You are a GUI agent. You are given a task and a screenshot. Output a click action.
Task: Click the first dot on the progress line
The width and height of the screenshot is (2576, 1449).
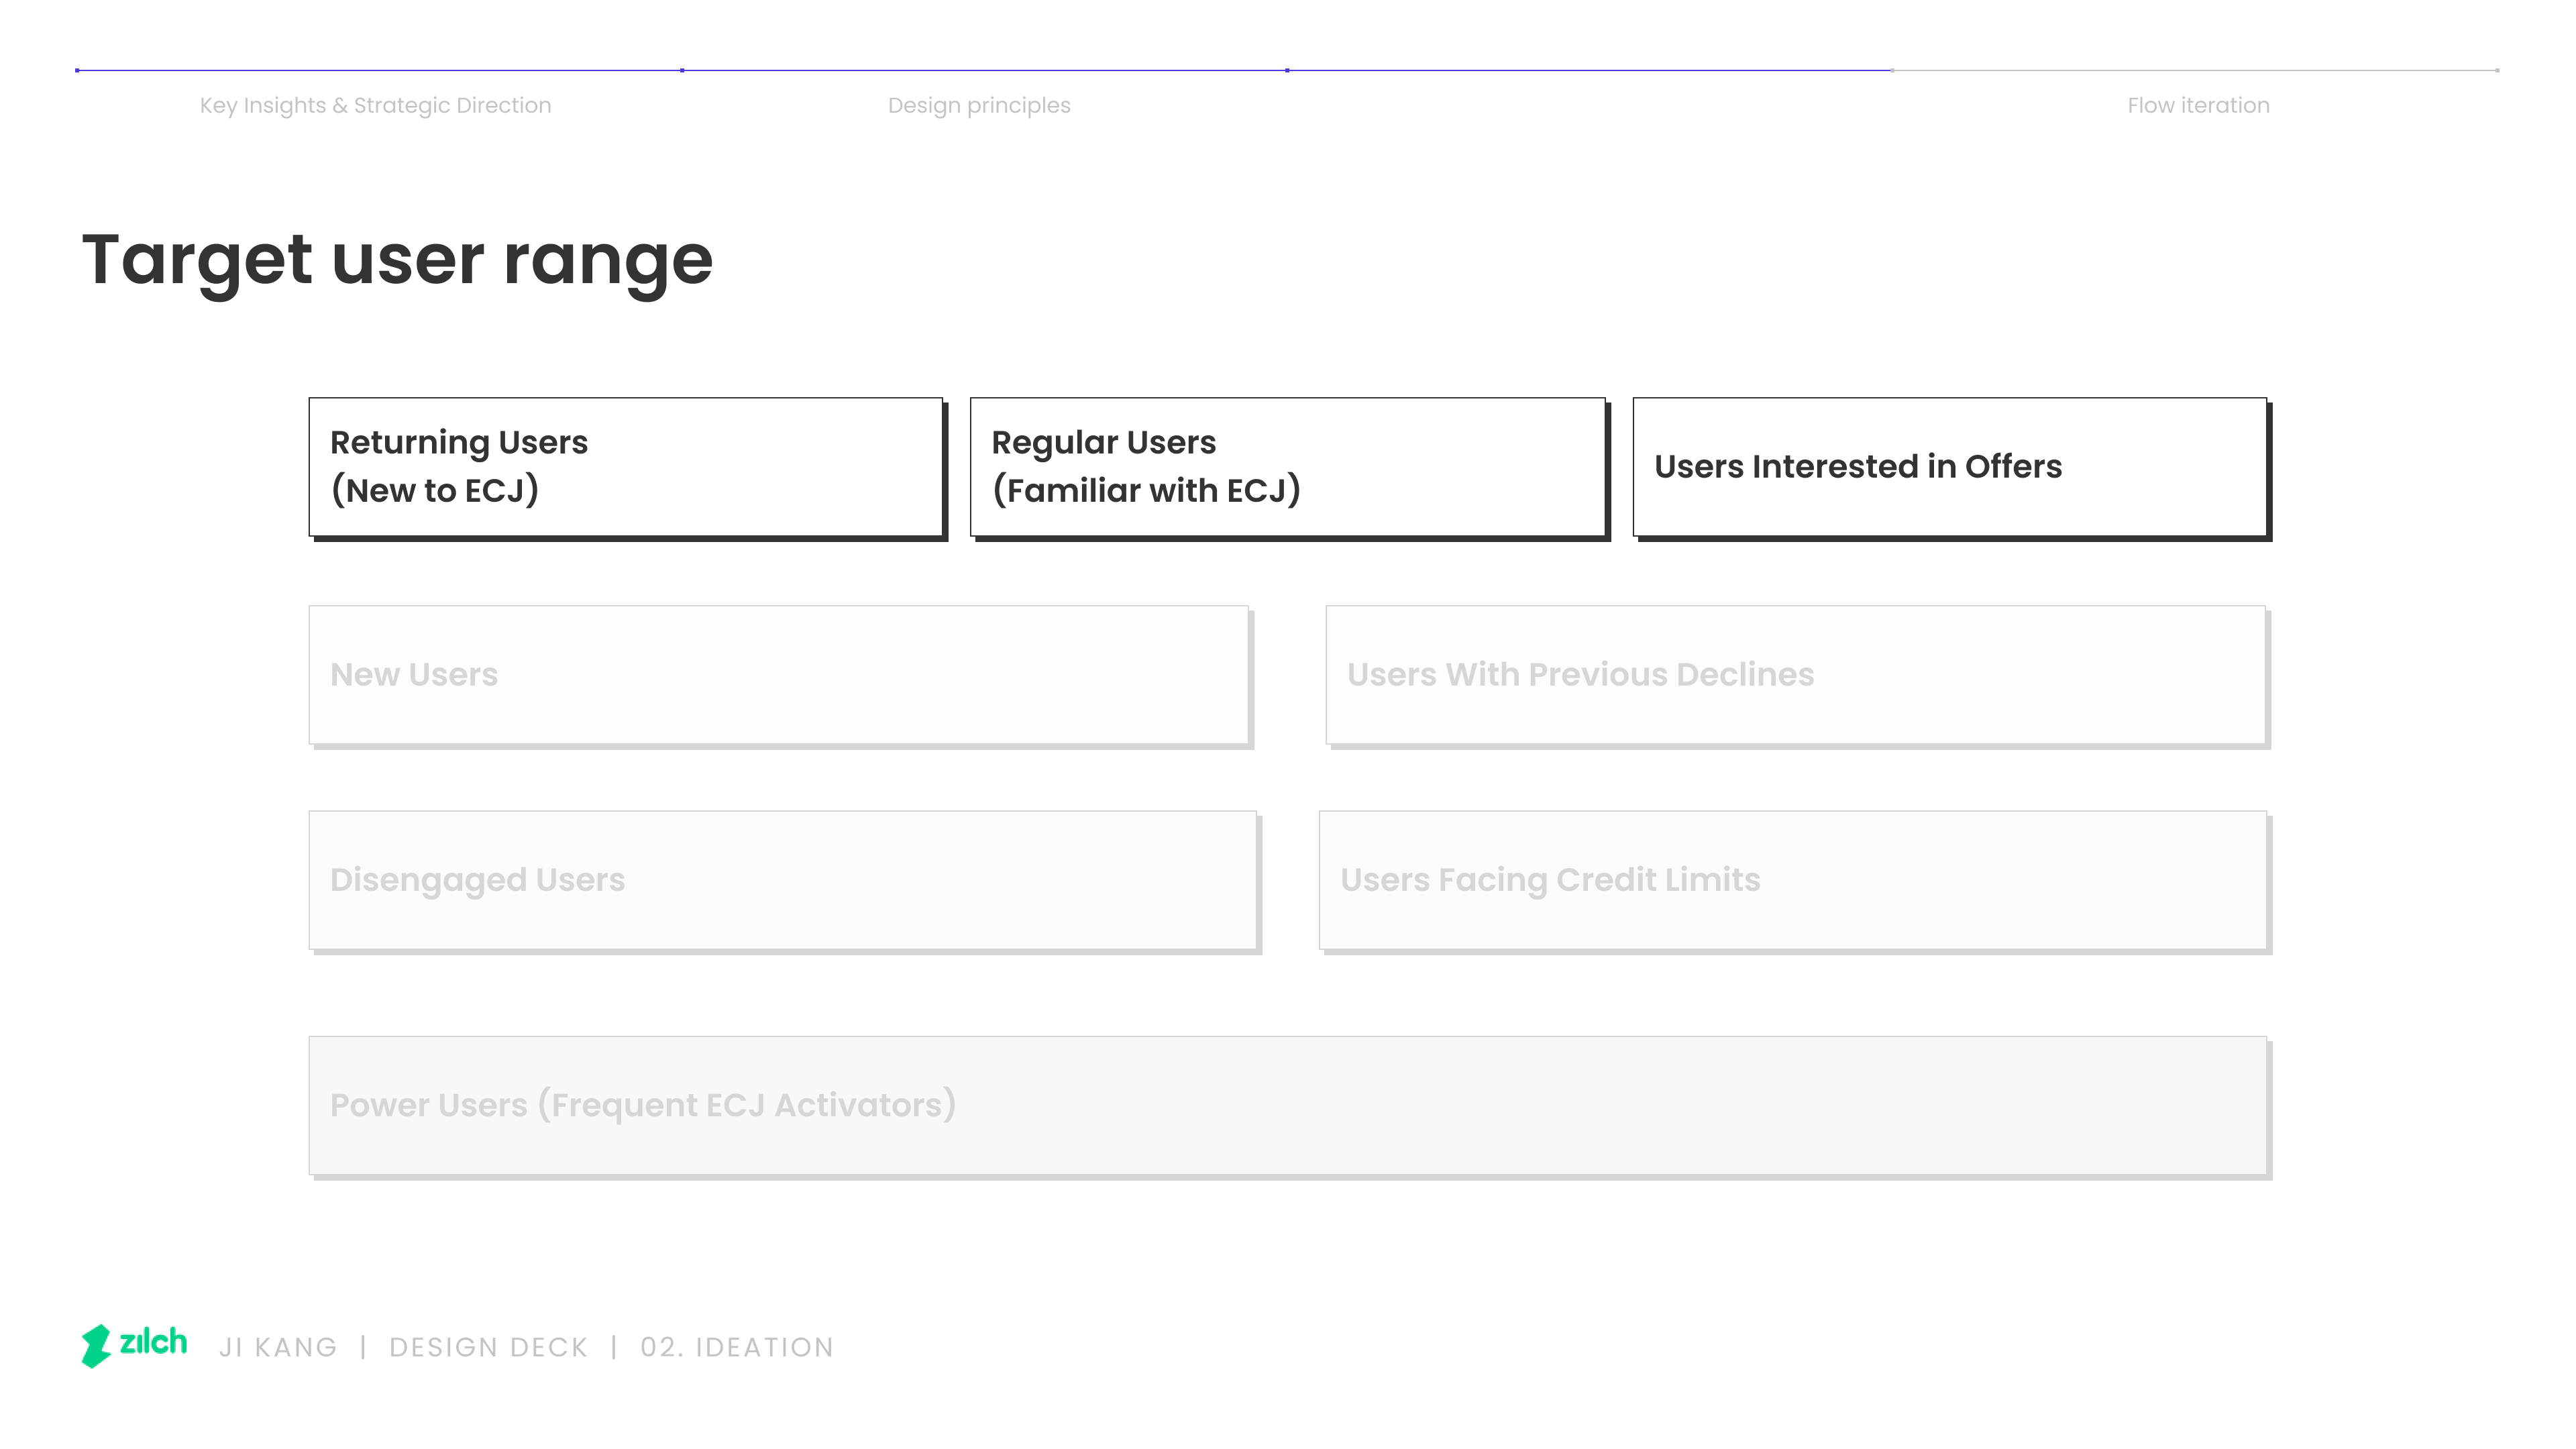click(x=78, y=70)
